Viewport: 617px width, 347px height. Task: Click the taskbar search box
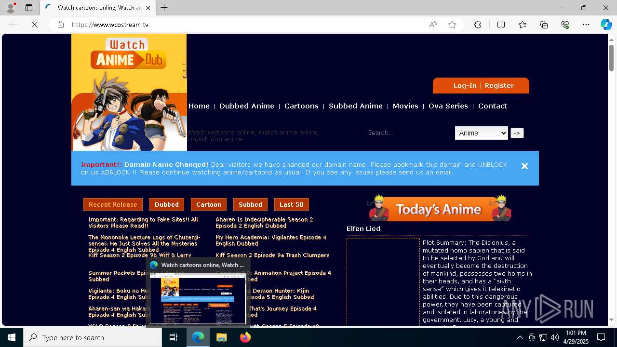(x=93, y=337)
